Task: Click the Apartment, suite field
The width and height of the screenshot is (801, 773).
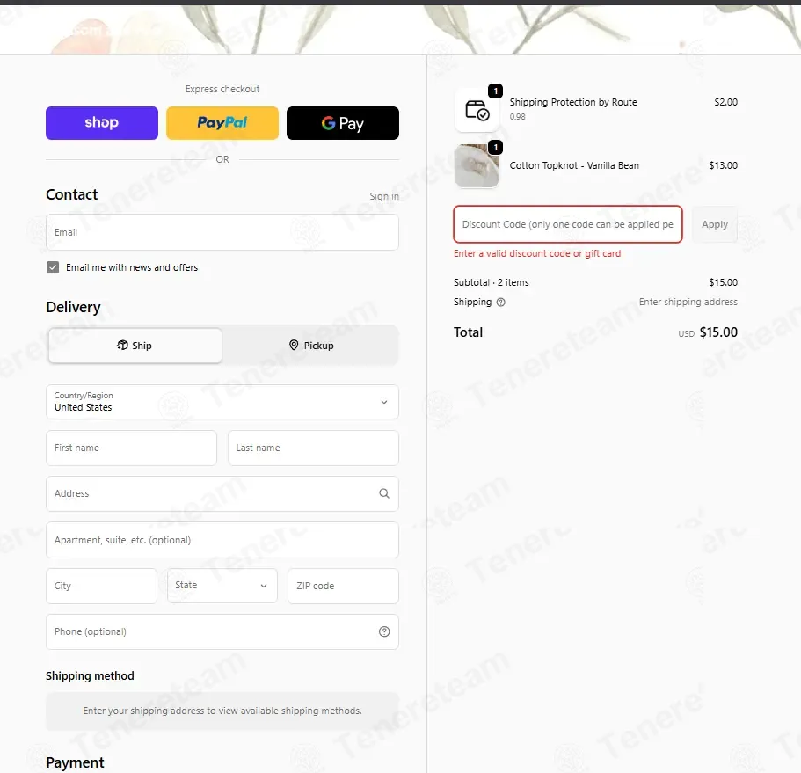Action: [x=222, y=540]
